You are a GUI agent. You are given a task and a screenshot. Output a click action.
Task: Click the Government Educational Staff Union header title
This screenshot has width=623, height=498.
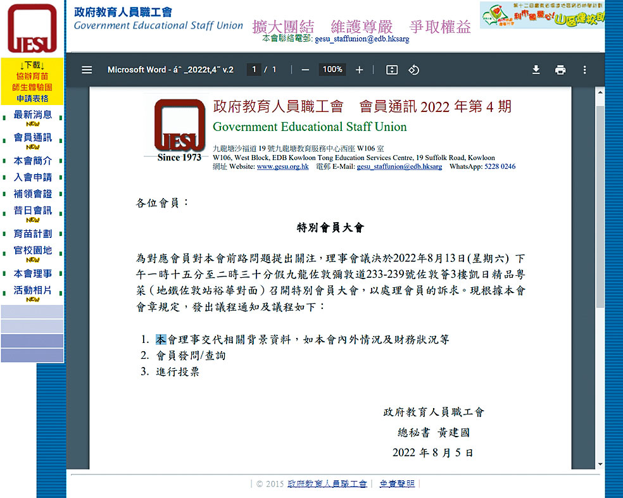(158, 25)
